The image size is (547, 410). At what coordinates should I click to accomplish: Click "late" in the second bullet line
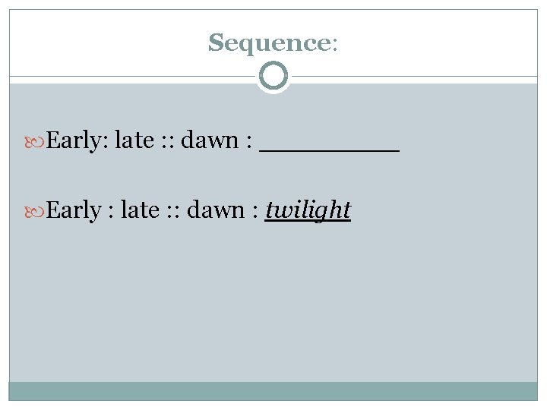141,210
